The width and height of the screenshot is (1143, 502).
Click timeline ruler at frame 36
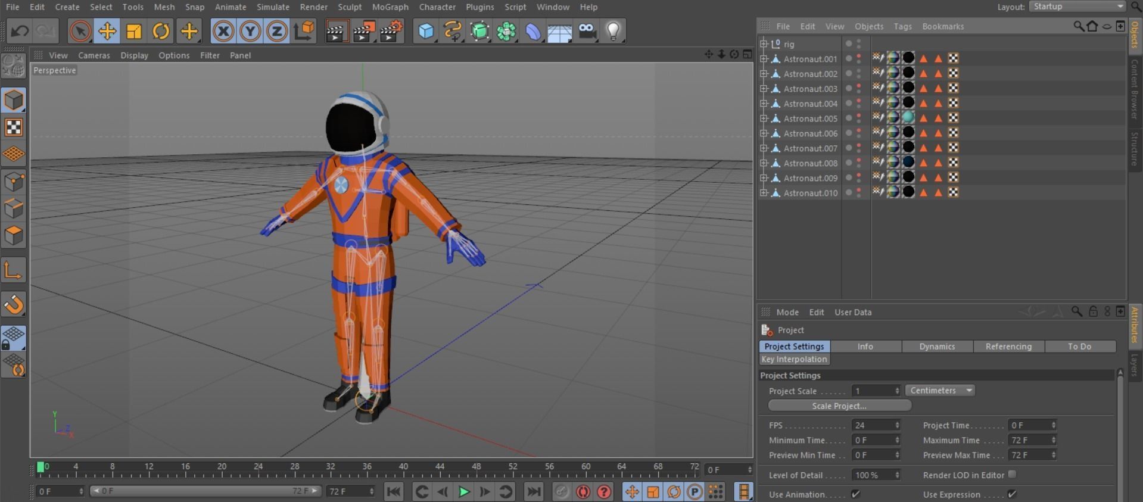point(367,469)
